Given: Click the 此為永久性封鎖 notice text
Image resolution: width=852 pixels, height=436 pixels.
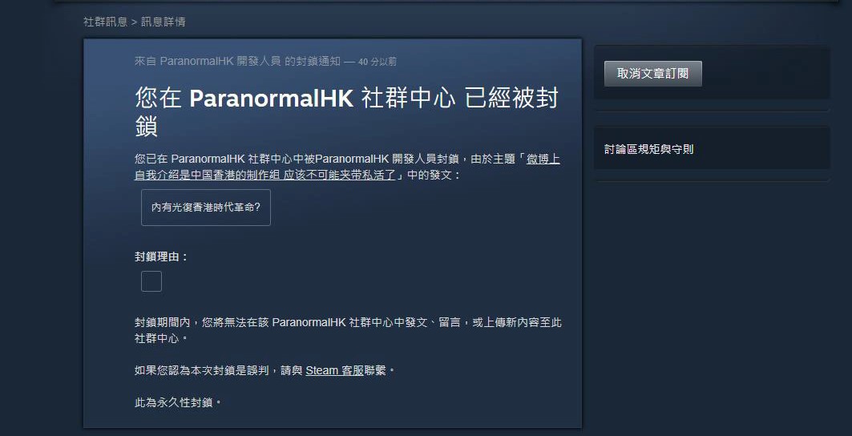Looking at the screenshot, I should coord(179,403).
